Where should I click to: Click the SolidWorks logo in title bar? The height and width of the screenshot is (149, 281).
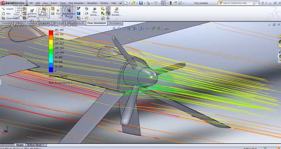(12, 3)
